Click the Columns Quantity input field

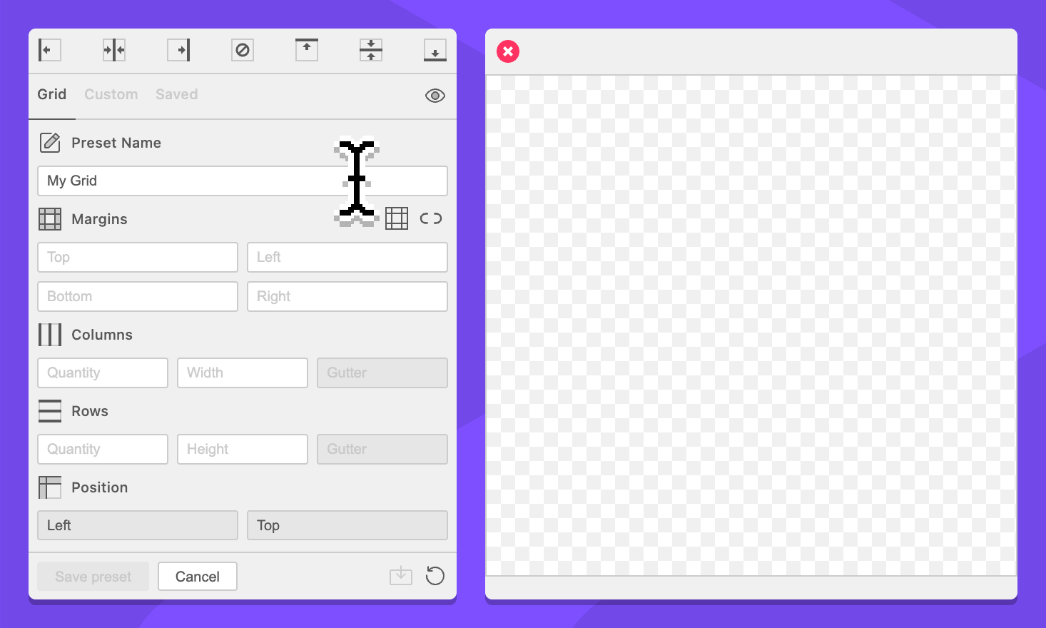pyautogui.click(x=103, y=373)
